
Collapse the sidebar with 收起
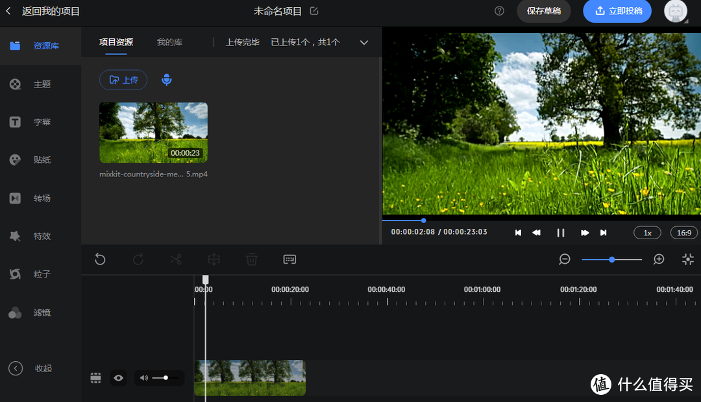click(x=31, y=368)
